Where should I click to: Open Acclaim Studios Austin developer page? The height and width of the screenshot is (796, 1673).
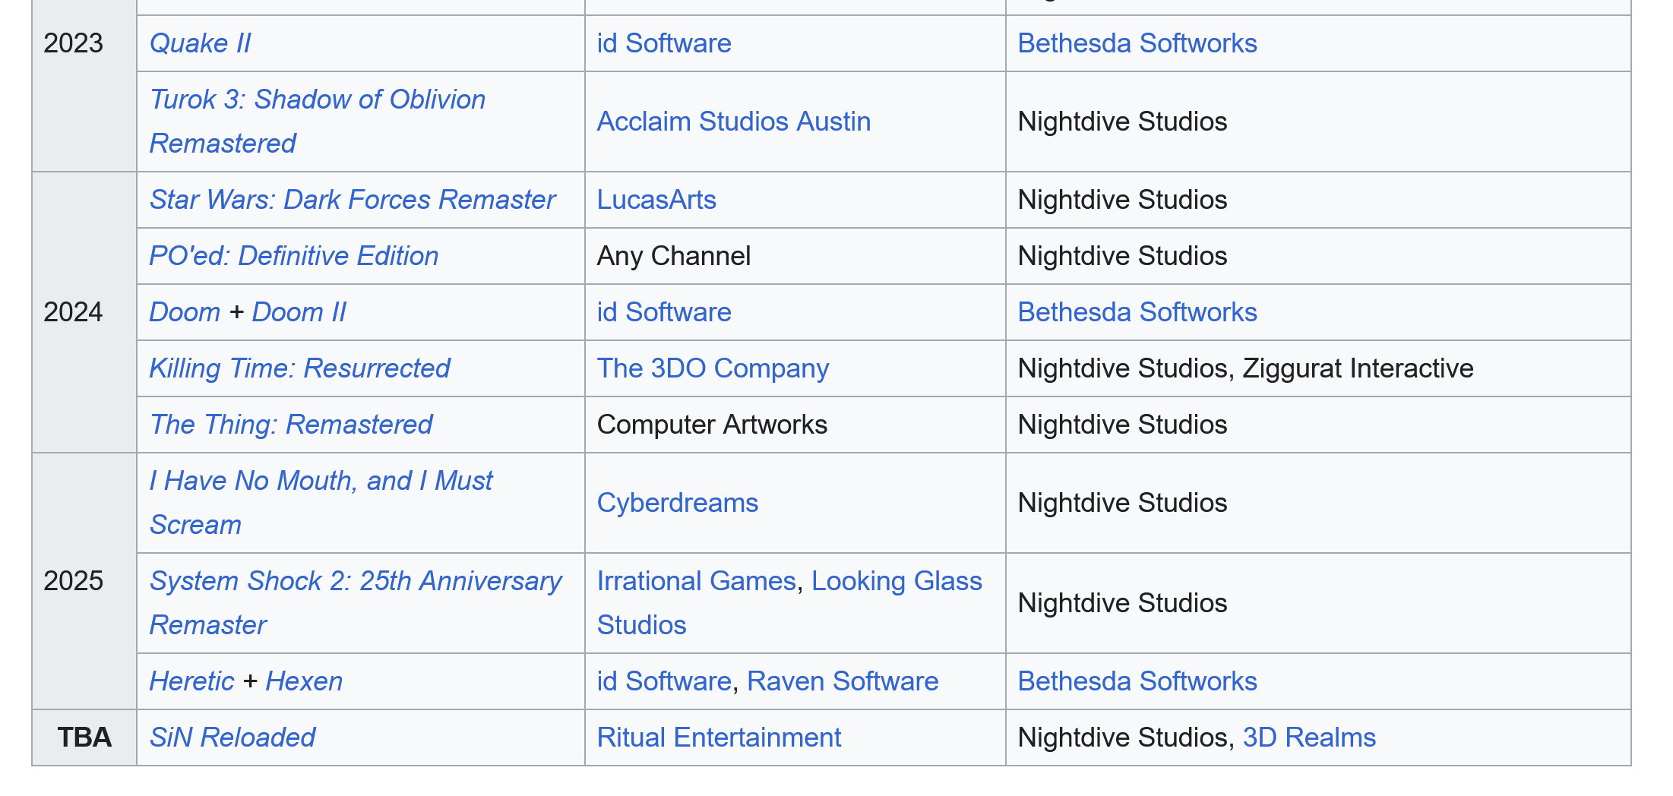coord(733,122)
